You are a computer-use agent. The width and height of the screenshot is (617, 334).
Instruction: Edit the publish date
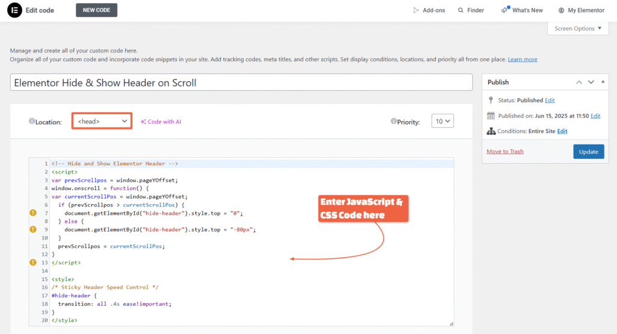click(x=595, y=116)
